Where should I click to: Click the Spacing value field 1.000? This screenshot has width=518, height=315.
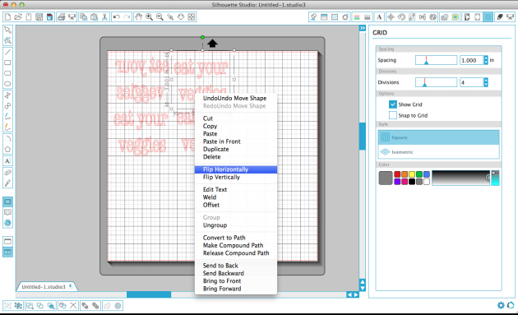point(471,60)
